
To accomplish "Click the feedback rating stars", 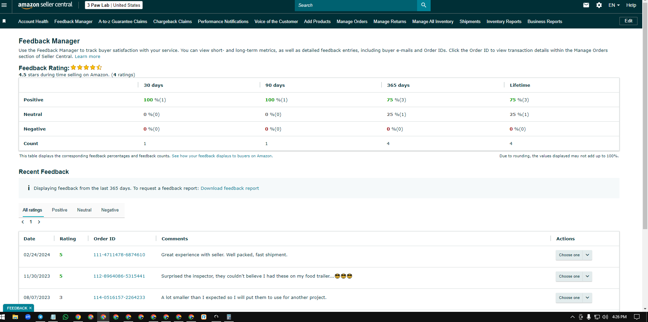I will point(86,67).
